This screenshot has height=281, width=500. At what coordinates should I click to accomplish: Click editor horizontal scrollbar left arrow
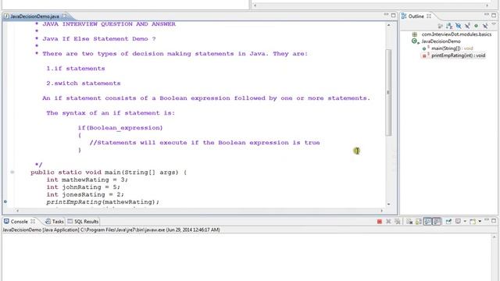click(17, 211)
